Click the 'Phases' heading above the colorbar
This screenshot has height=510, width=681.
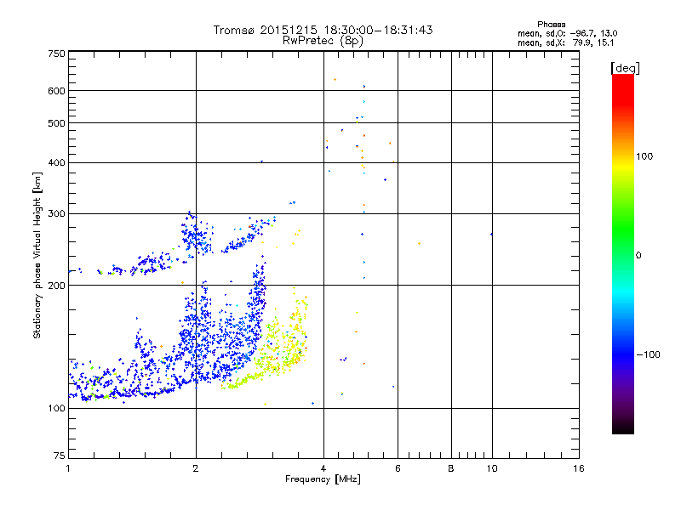click(x=551, y=25)
